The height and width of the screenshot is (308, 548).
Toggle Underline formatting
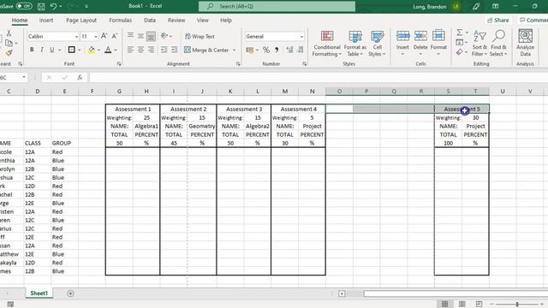click(x=52, y=50)
